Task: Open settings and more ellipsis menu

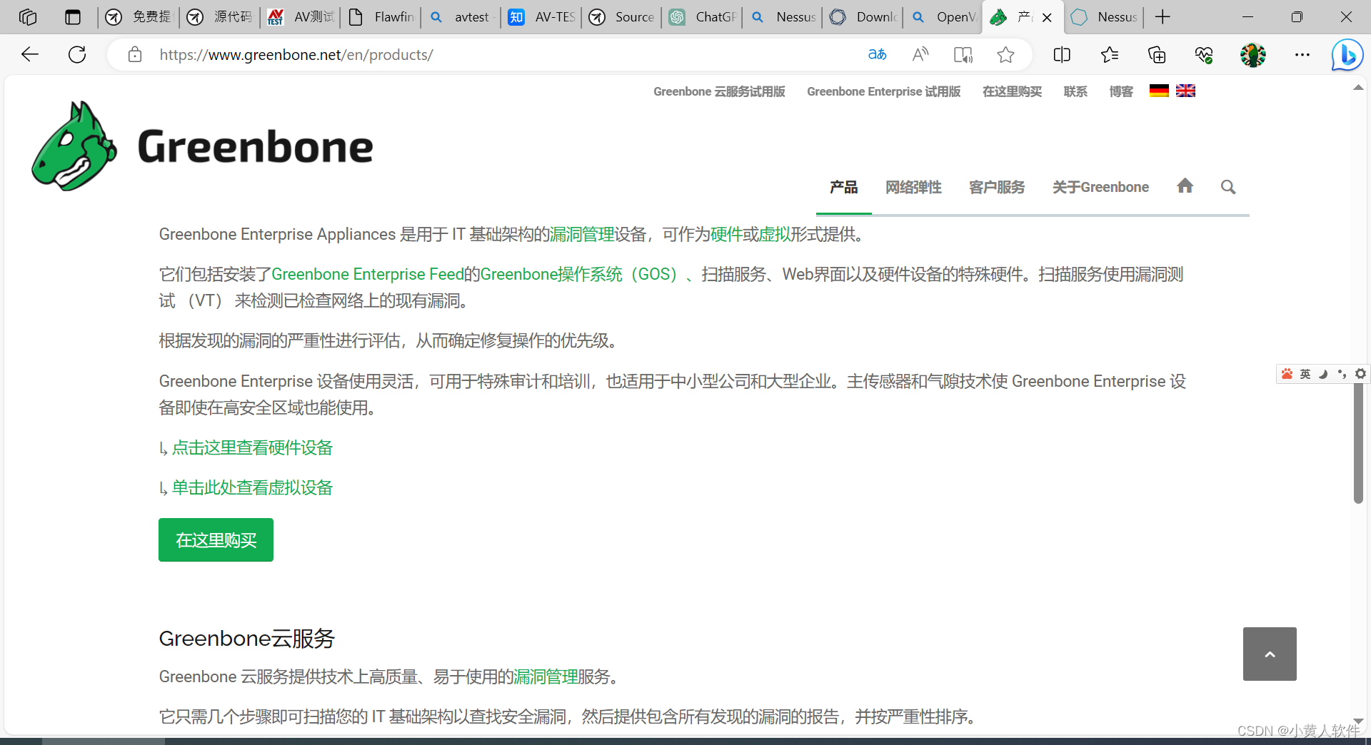Action: tap(1302, 54)
